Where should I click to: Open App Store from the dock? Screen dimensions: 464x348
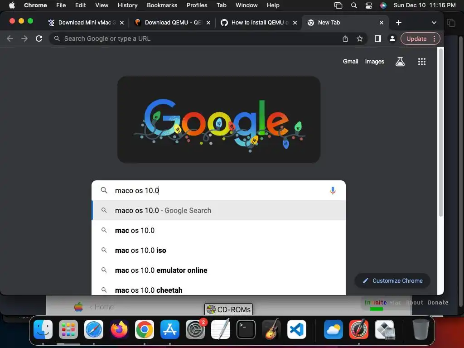tap(170, 329)
